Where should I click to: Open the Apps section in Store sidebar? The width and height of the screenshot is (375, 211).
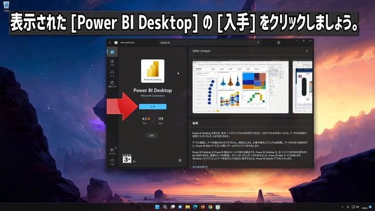tap(112, 63)
